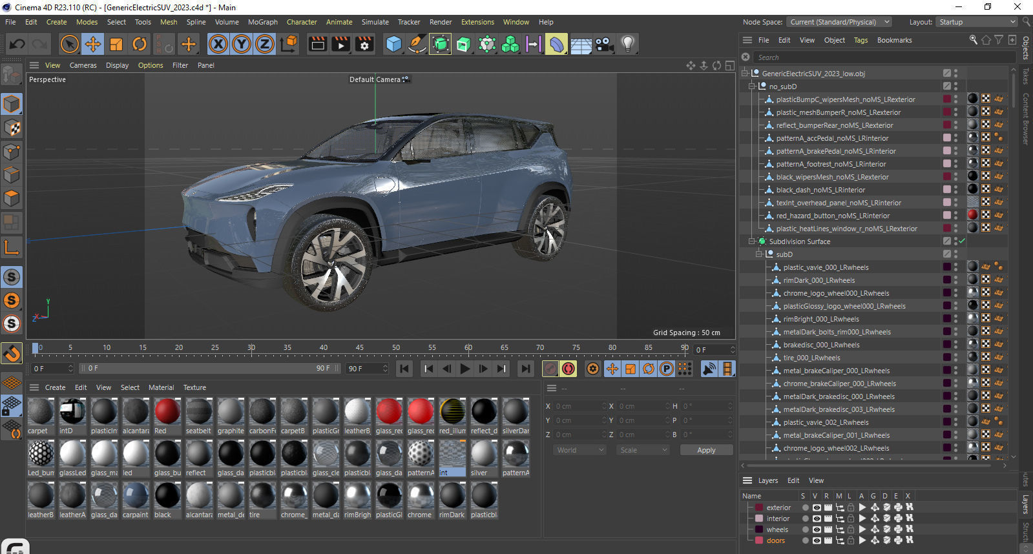1033x554 pixels.
Task: Select the Scale tool
Action: 116,44
